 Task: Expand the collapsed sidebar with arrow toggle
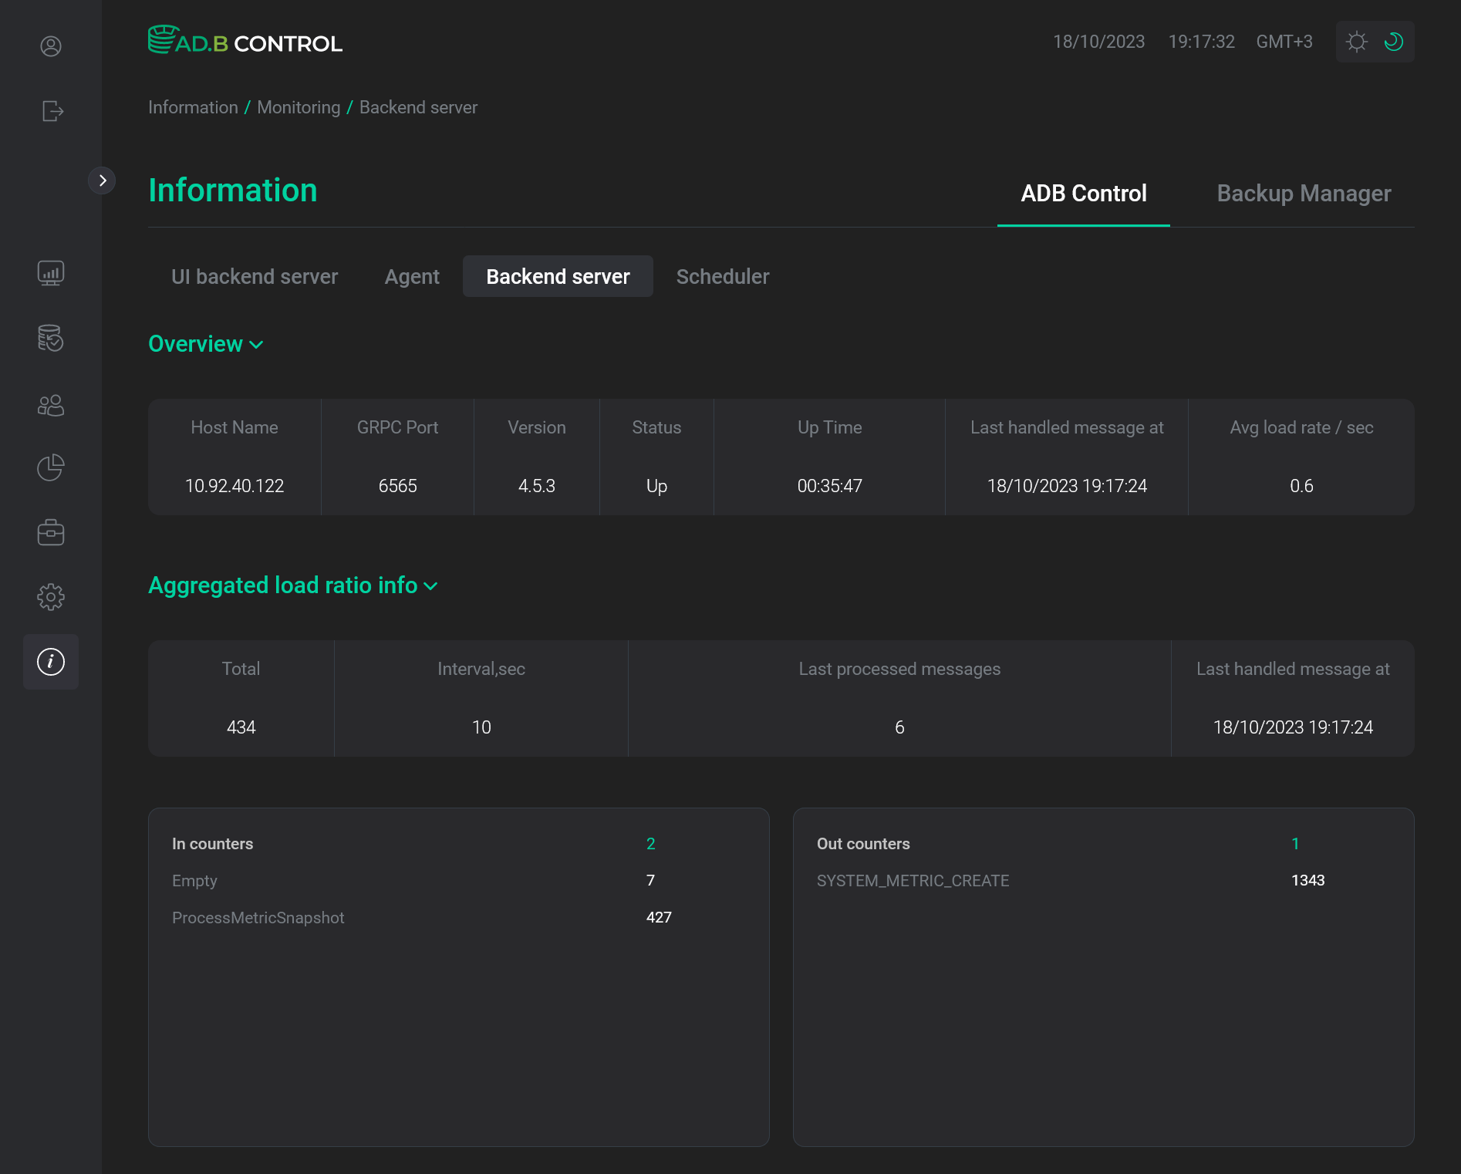click(103, 180)
